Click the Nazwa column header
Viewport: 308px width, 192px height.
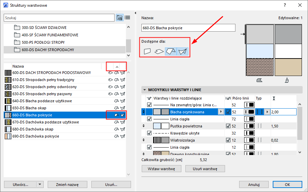[18, 66]
